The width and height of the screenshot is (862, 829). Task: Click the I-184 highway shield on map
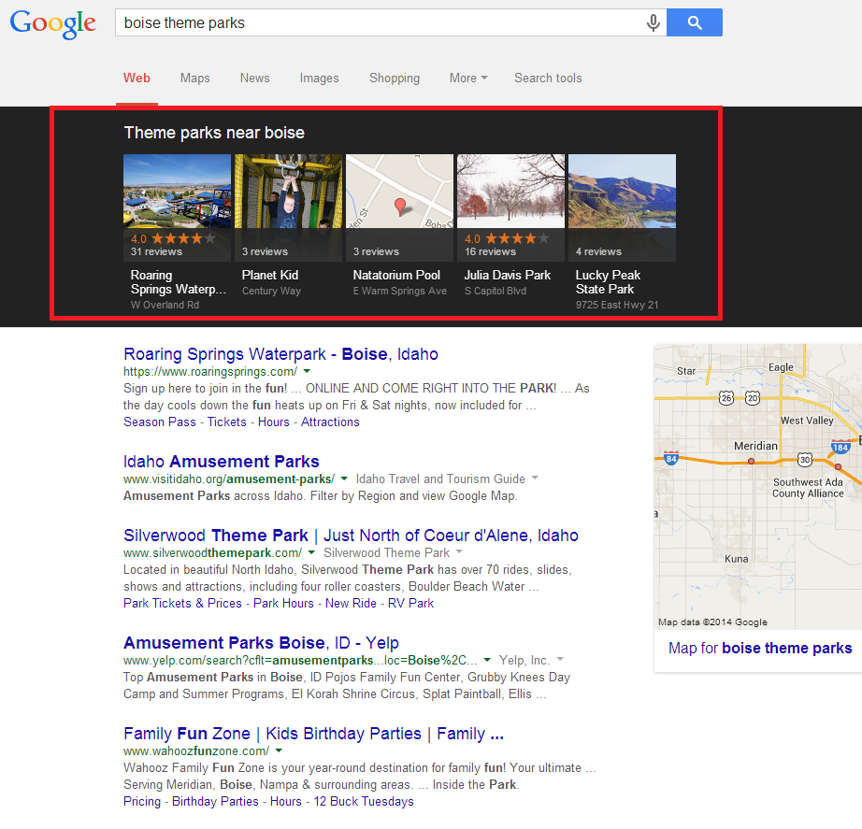point(840,447)
